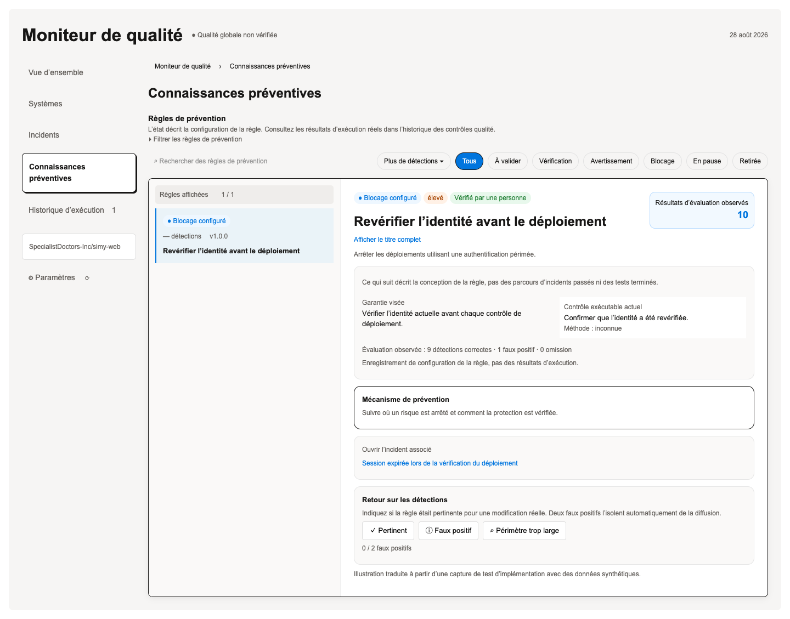Viewport: 790px width, 619px height.
Task: Click the élevé severity badge
Action: click(436, 198)
